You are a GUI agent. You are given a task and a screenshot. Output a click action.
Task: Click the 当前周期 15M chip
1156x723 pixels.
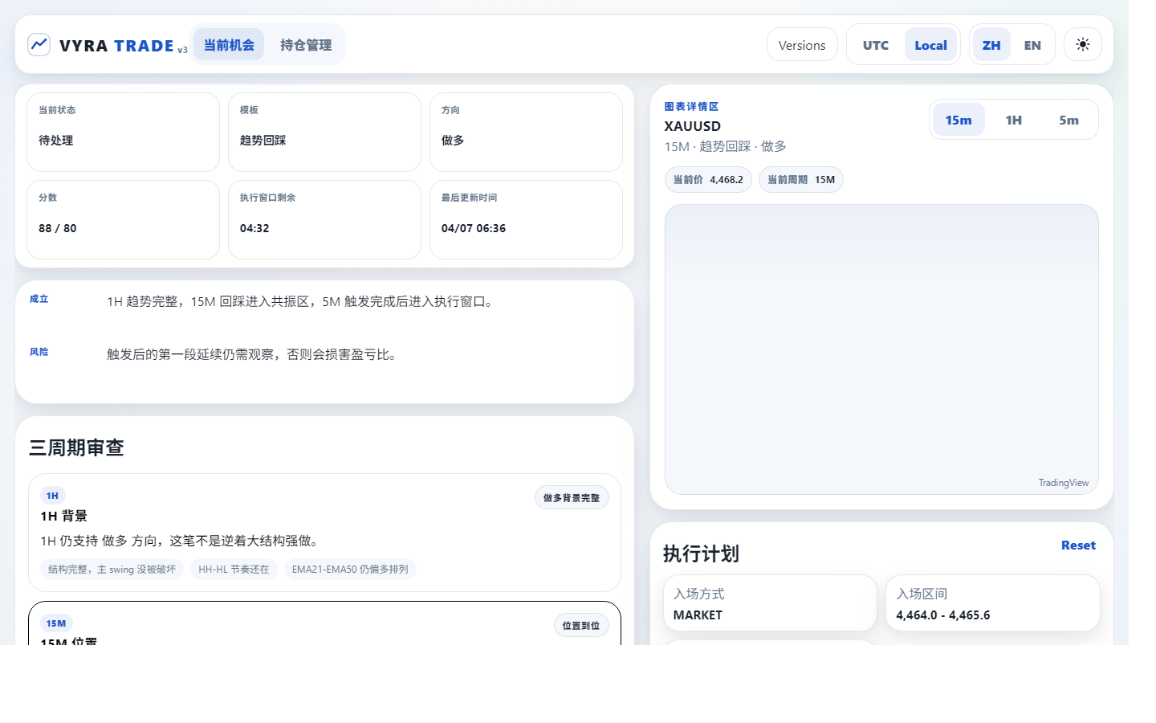pos(800,179)
